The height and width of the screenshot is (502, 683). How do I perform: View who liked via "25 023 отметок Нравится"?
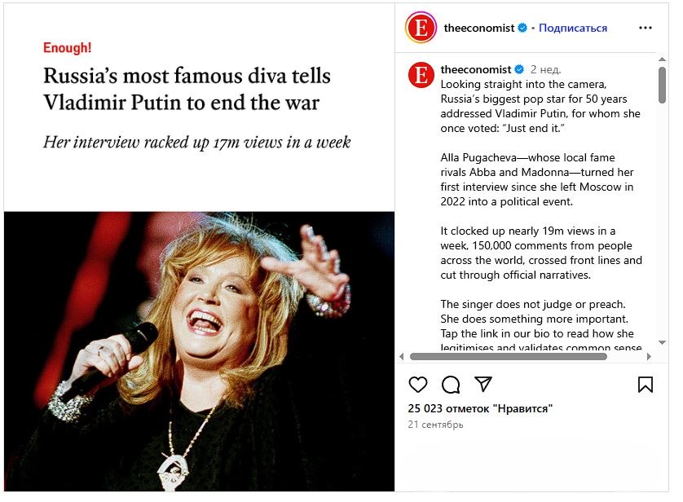480,408
